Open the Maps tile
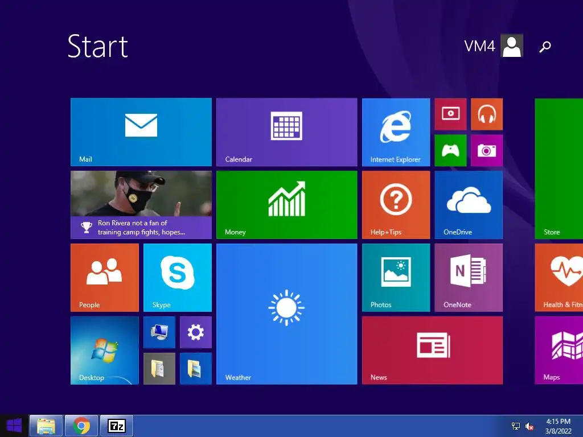 [559, 351]
